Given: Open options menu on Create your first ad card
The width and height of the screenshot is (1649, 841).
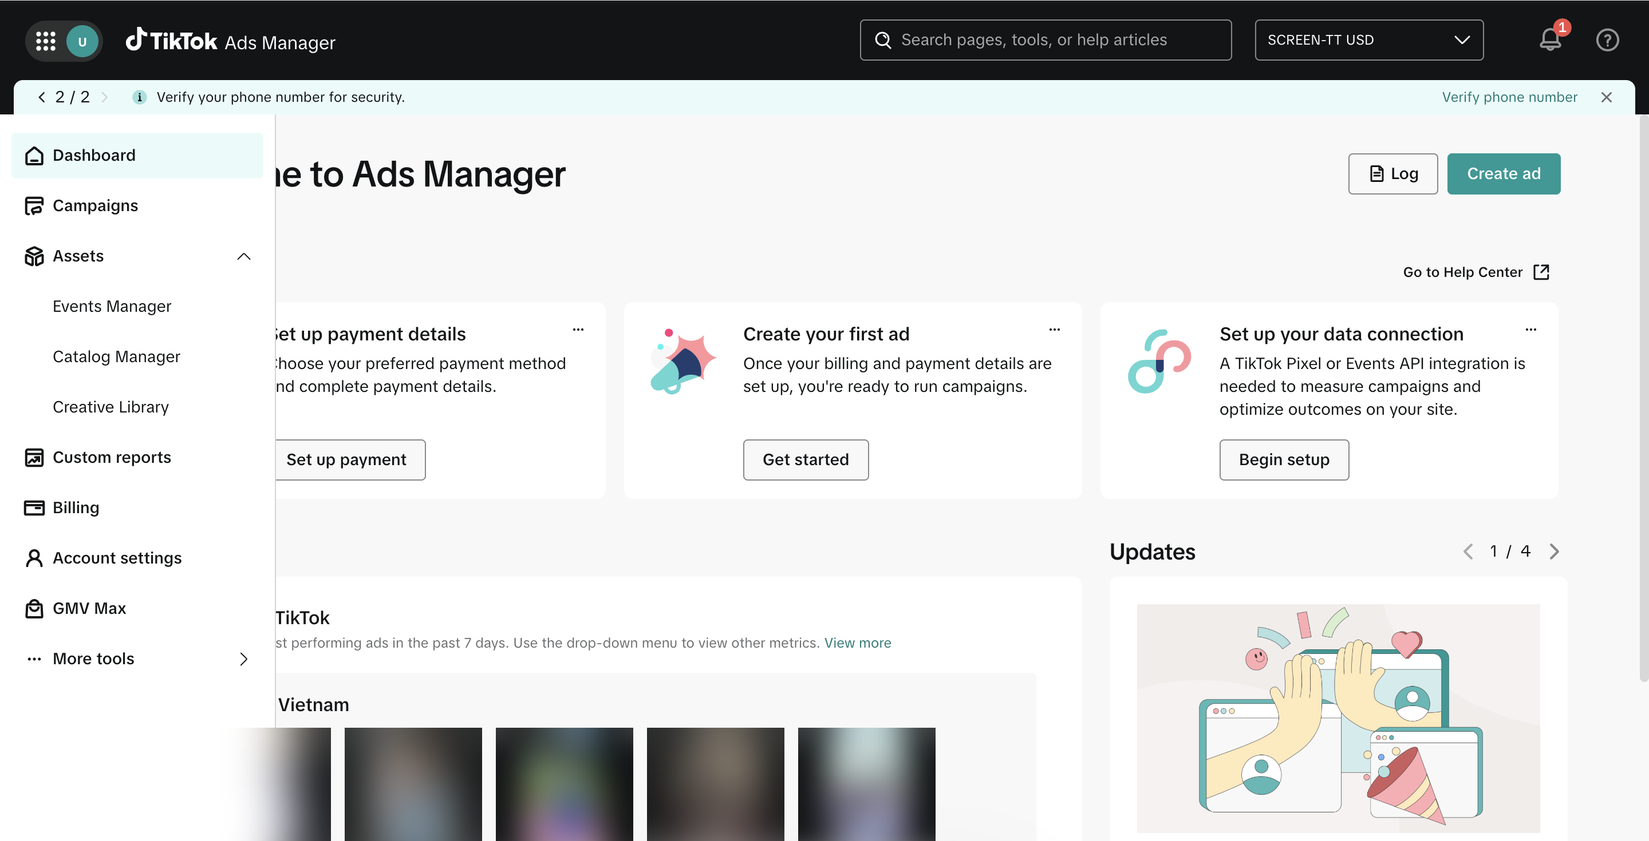Looking at the screenshot, I should point(1054,330).
